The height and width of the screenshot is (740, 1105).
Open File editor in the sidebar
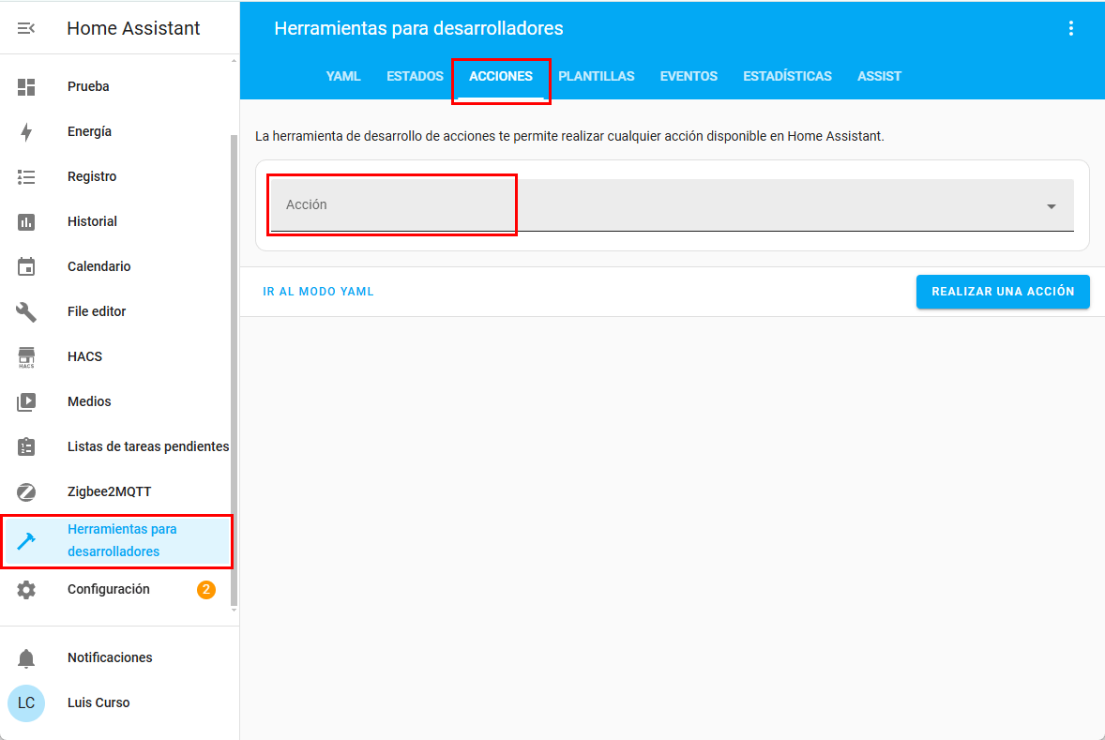pyautogui.click(x=97, y=311)
